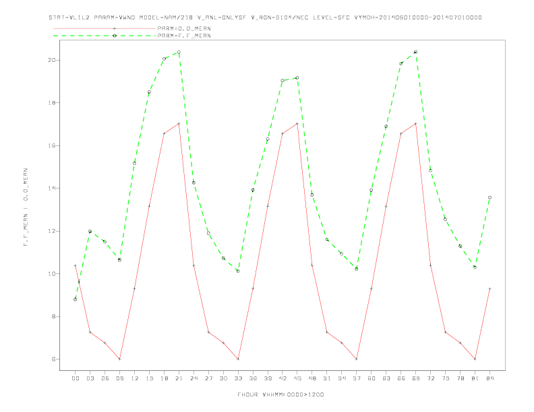Click x-axis forecast hour label 78

[x=461, y=378]
